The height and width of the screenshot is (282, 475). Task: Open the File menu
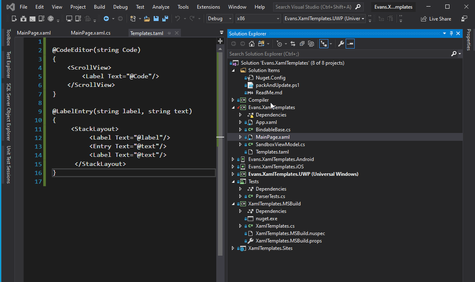coord(23,7)
